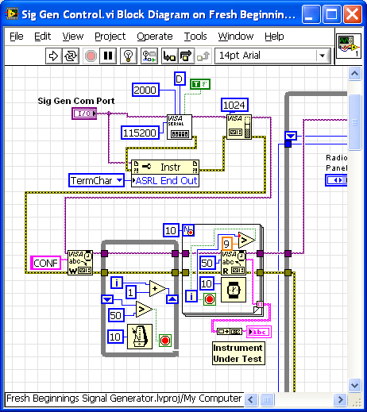Click the Sig Gen Com Port label
The image size is (367, 412).
[76, 101]
